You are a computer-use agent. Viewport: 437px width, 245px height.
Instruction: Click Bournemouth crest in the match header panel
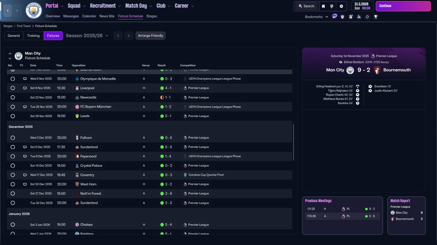(x=377, y=70)
